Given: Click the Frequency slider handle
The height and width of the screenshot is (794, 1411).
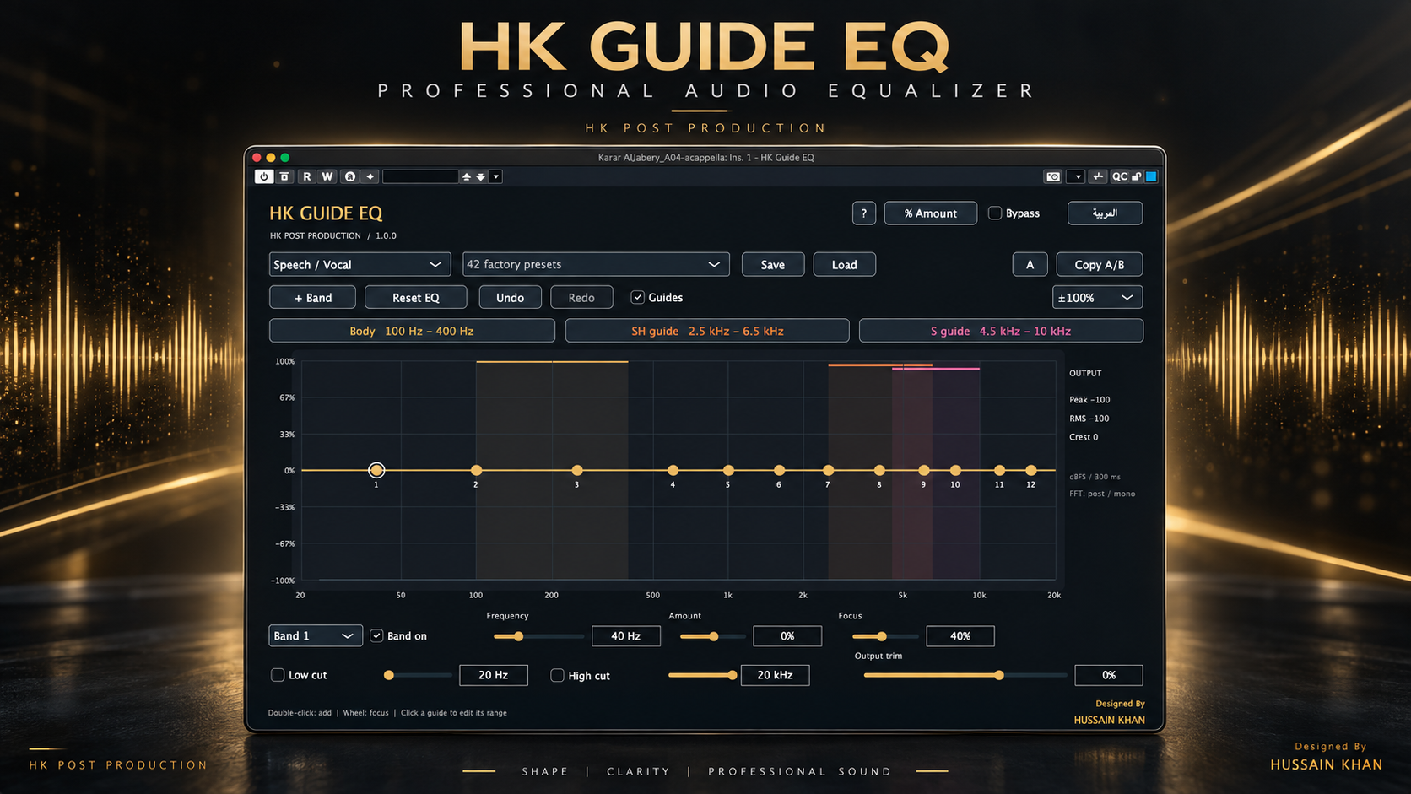Looking at the screenshot, I should [518, 636].
